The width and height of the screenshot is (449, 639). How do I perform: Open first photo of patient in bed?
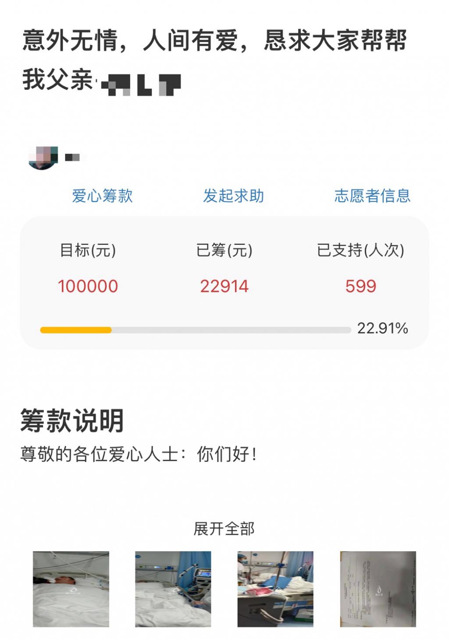(x=71, y=589)
